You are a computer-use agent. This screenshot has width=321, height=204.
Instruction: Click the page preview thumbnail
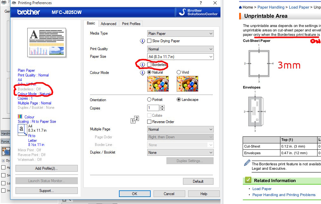pos(47,43)
